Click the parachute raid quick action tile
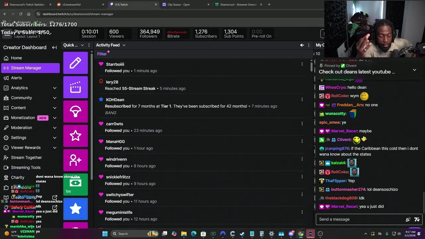This screenshot has height=239, width=425. (x=76, y=112)
